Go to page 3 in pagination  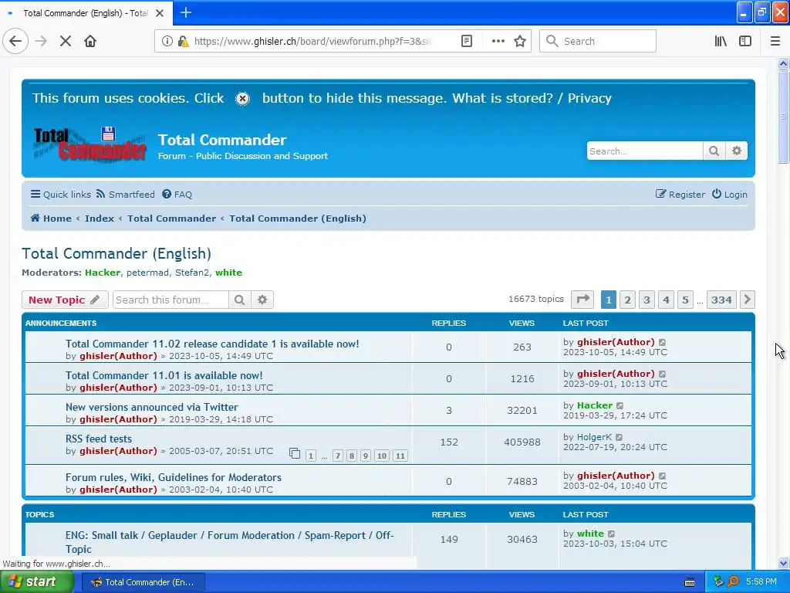647,300
